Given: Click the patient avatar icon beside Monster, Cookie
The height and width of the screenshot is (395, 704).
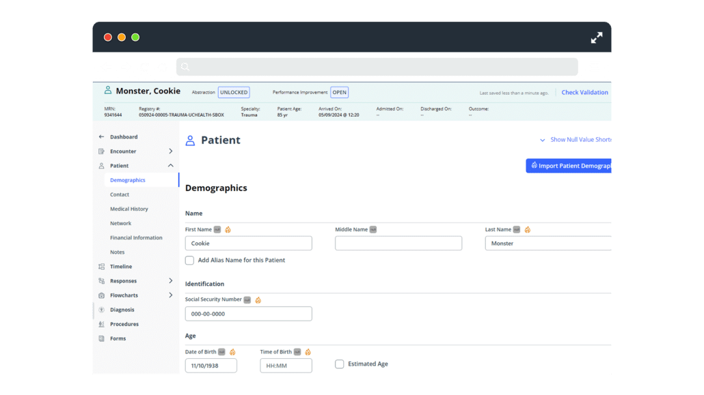Looking at the screenshot, I should click(107, 89).
